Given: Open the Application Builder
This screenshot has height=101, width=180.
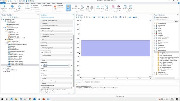Looking at the screenshot, I should click(x=4, y=8).
